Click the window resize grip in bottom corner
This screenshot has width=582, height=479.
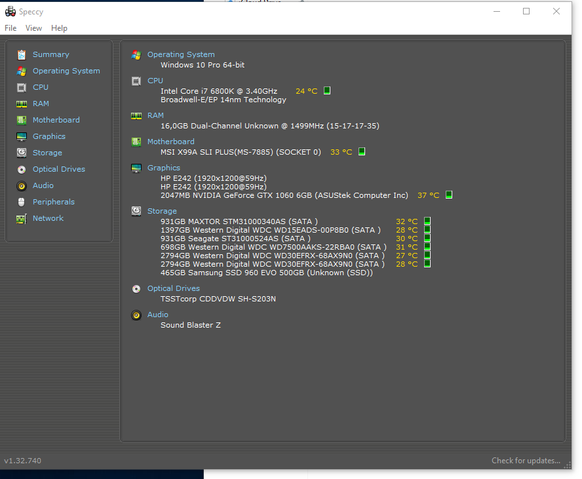pyautogui.click(x=568, y=465)
